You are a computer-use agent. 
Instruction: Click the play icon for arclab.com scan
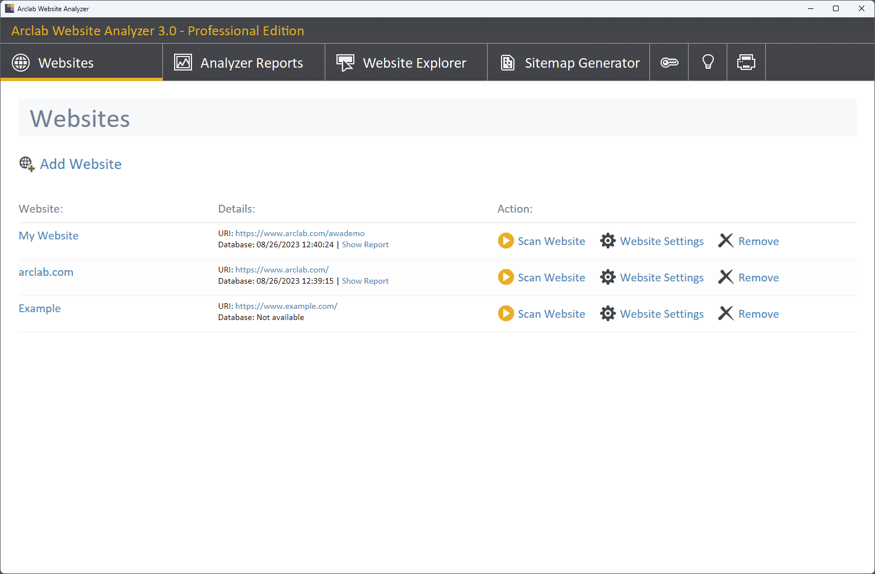(506, 277)
